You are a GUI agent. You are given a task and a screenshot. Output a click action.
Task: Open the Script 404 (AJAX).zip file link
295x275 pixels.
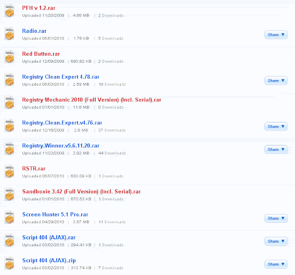tap(49, 261)
